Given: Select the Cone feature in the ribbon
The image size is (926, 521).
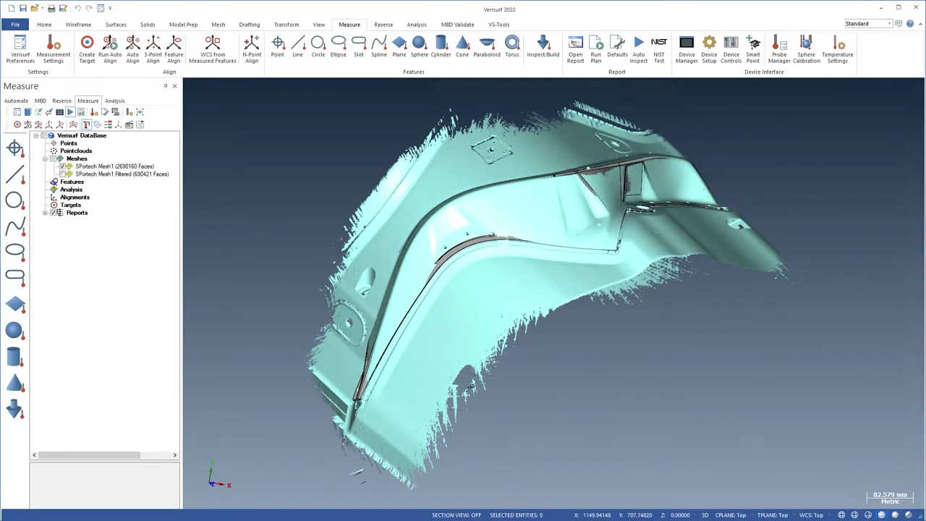Looking at the screenshot, I should pyautogui.click(x=462, y=46).
